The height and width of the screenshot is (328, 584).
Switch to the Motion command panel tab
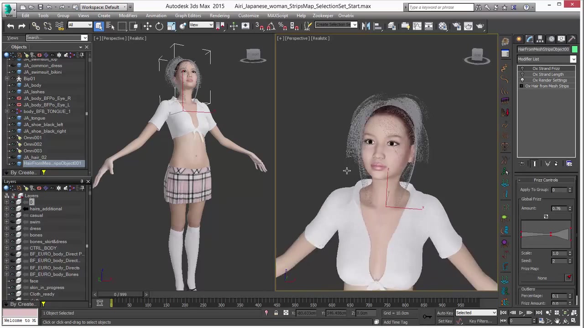pos(551,39)
